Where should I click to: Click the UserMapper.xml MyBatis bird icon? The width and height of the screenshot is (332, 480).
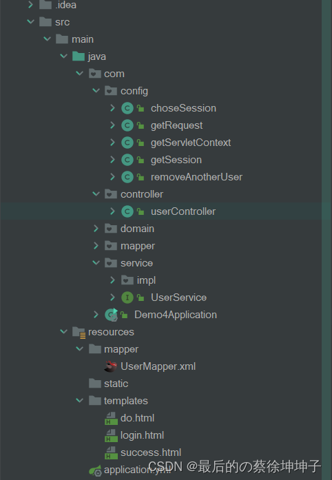coord(111,366)
